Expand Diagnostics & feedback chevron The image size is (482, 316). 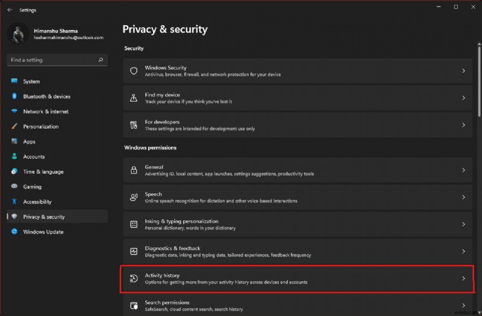click(x=463, y=251)
